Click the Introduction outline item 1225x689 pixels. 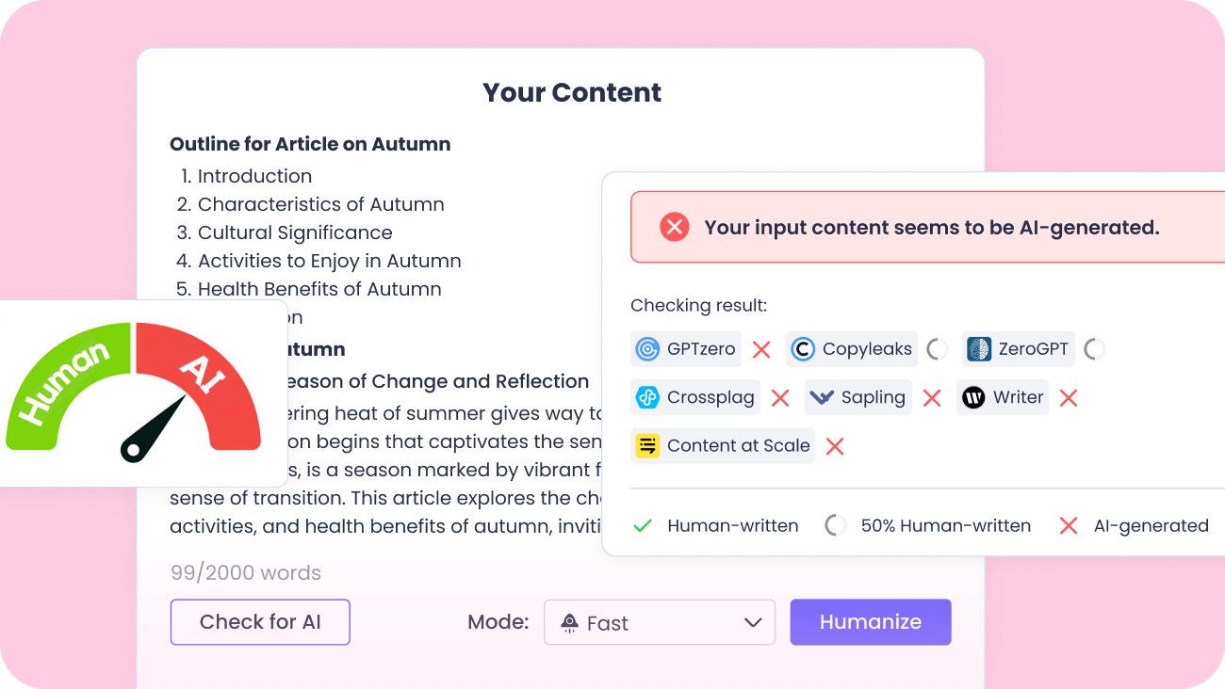(x=254, y=176)
